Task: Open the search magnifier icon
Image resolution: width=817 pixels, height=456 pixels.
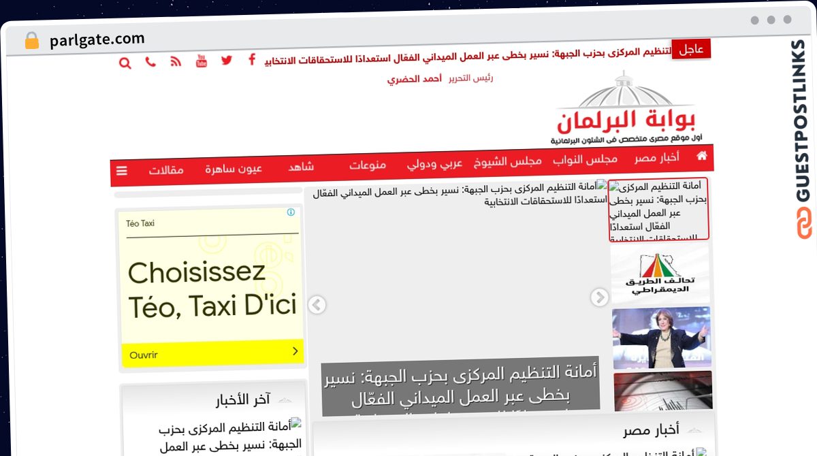Action: coord(125,63)
